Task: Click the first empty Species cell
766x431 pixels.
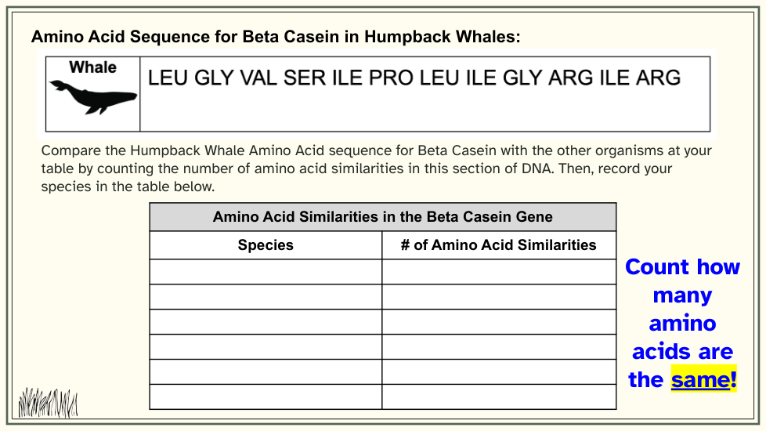Action: point(266,272)
